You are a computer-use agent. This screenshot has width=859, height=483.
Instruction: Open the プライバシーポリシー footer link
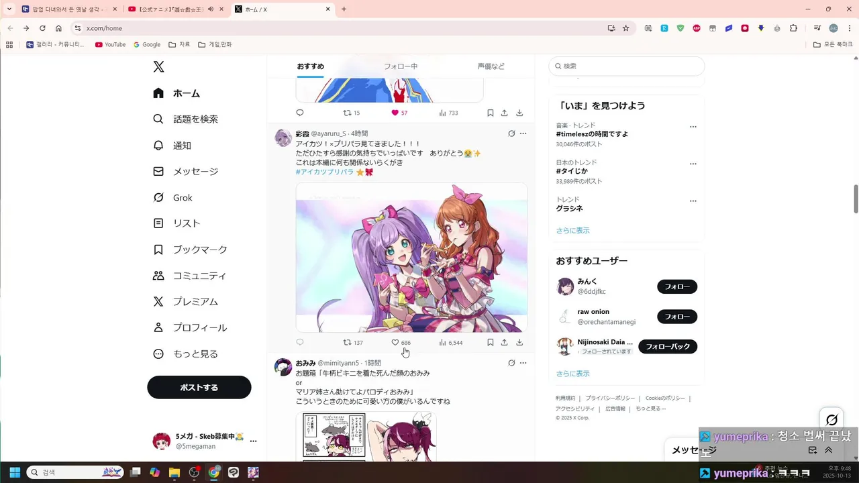tap(610, 398)
